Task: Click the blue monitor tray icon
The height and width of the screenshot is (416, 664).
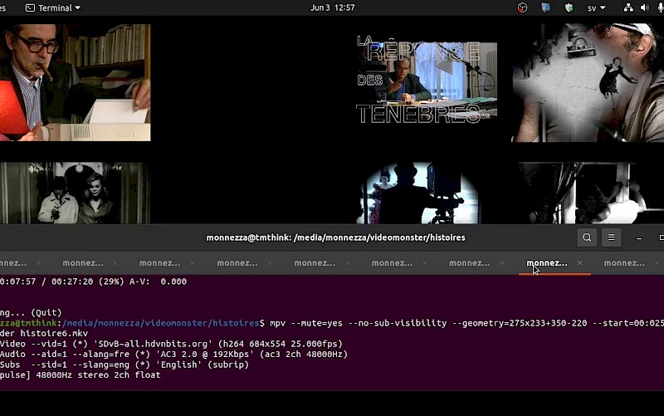Action: coord(545,7)
